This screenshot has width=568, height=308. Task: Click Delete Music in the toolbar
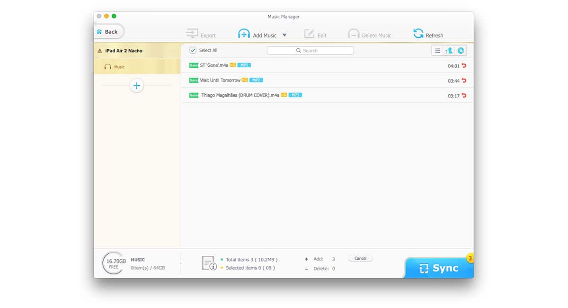[370, 35]
